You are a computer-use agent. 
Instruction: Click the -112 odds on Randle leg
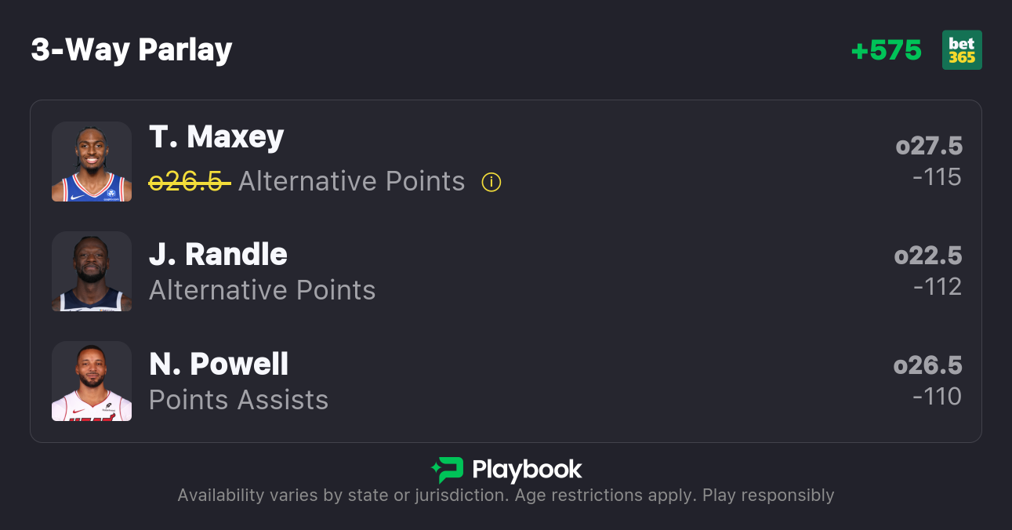[938, 287]
